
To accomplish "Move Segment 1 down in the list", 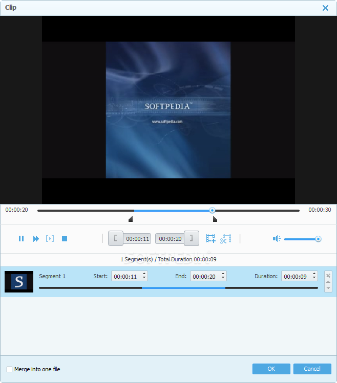I will (328, 288).
